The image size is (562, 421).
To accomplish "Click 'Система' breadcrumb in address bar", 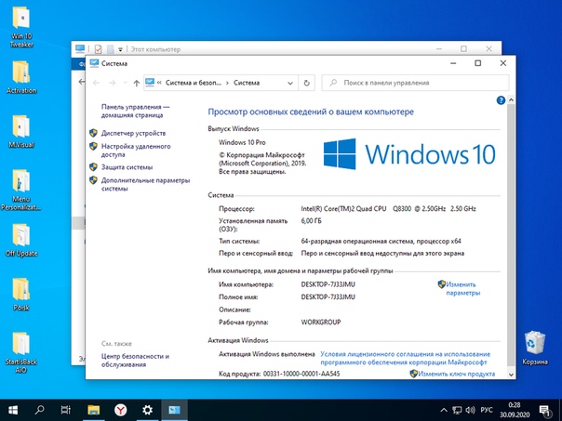I will click(x=247, y=83).
